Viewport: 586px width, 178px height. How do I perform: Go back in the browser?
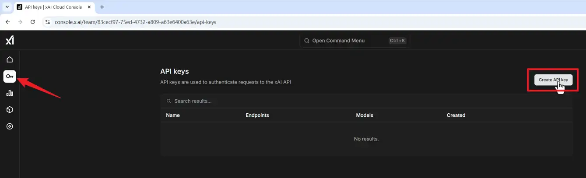point(7,22)
